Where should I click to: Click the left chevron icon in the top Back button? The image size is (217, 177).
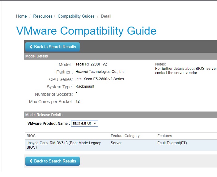point(31,47)
